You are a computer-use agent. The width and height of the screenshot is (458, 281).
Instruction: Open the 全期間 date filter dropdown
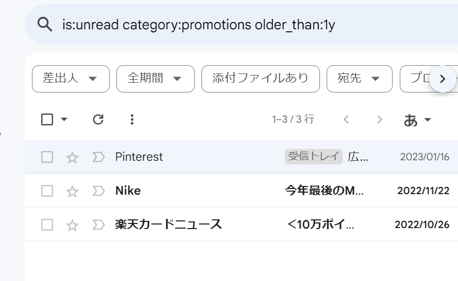coord(155,79)
